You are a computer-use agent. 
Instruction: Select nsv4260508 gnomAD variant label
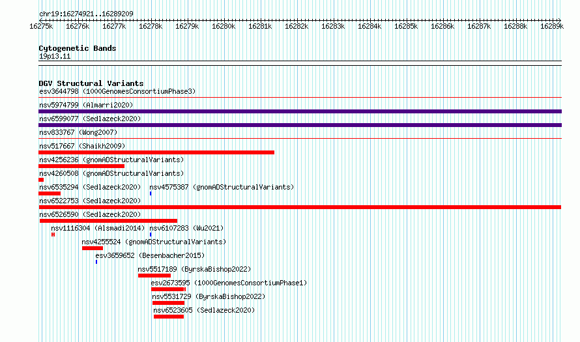(111, 173)
